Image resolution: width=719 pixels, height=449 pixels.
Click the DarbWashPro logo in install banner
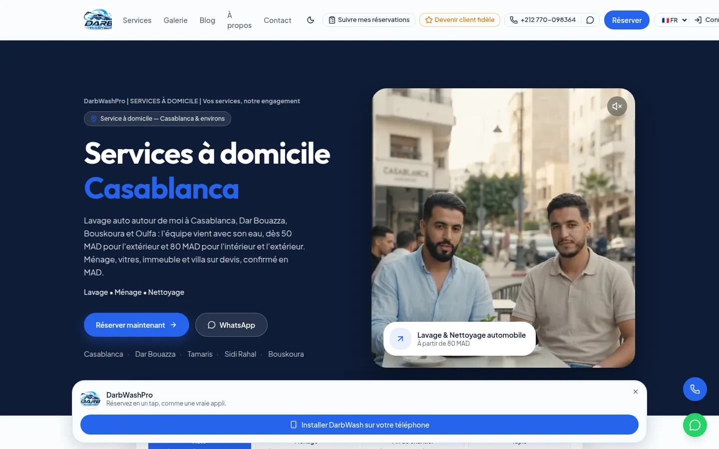pos(90,399)
